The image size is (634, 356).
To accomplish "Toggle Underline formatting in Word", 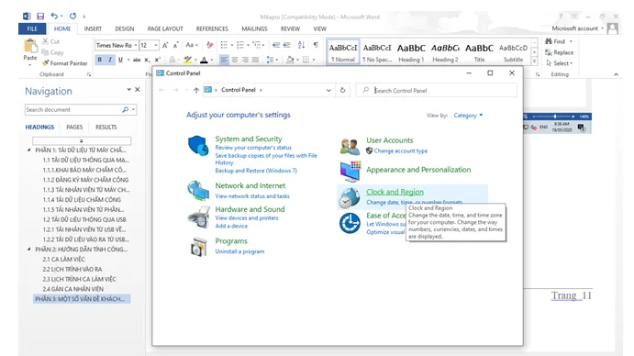I will click(120, 60).
